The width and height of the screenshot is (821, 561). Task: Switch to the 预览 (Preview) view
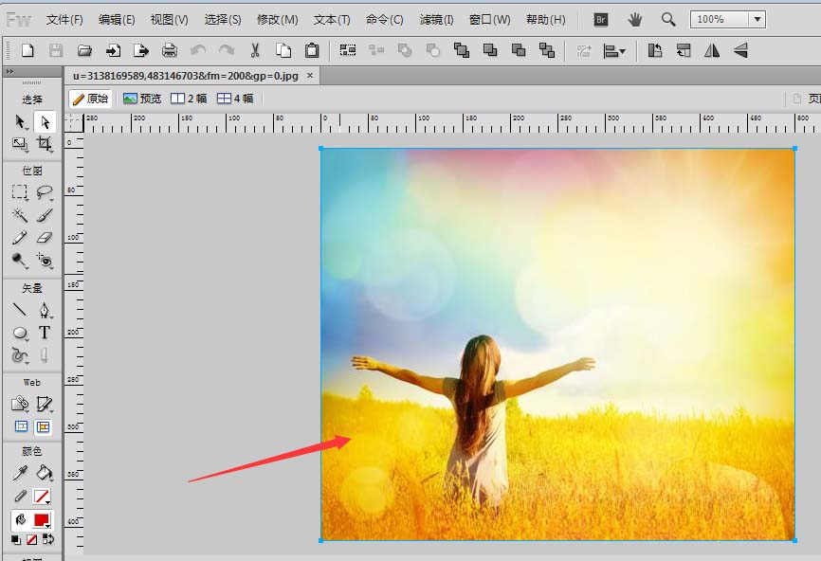coord(142,99)
